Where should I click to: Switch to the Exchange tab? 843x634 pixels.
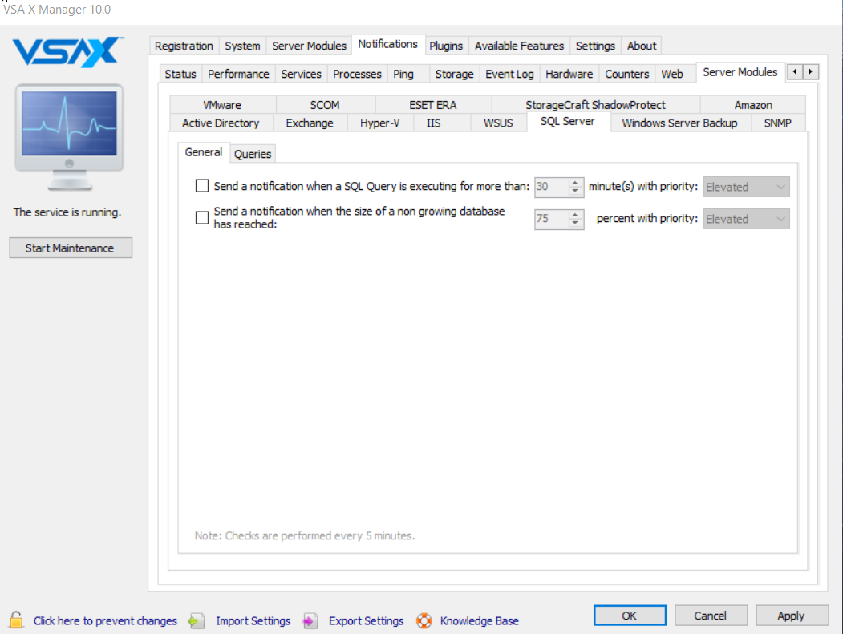(x=310, y=123)
